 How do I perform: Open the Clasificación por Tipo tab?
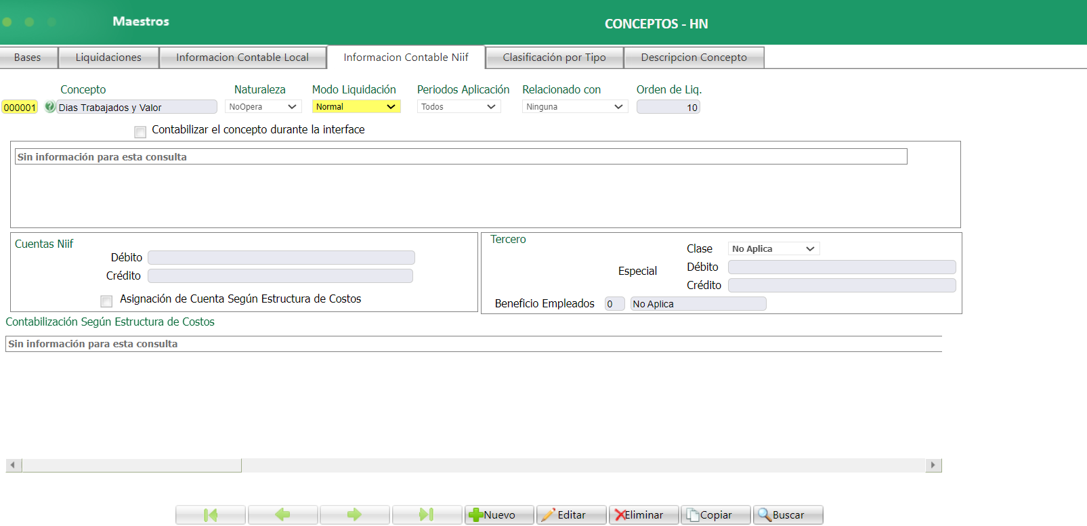point(555,58)
